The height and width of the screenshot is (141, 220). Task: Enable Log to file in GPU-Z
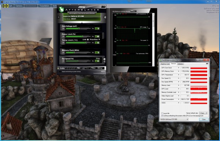tap(162, 113)
